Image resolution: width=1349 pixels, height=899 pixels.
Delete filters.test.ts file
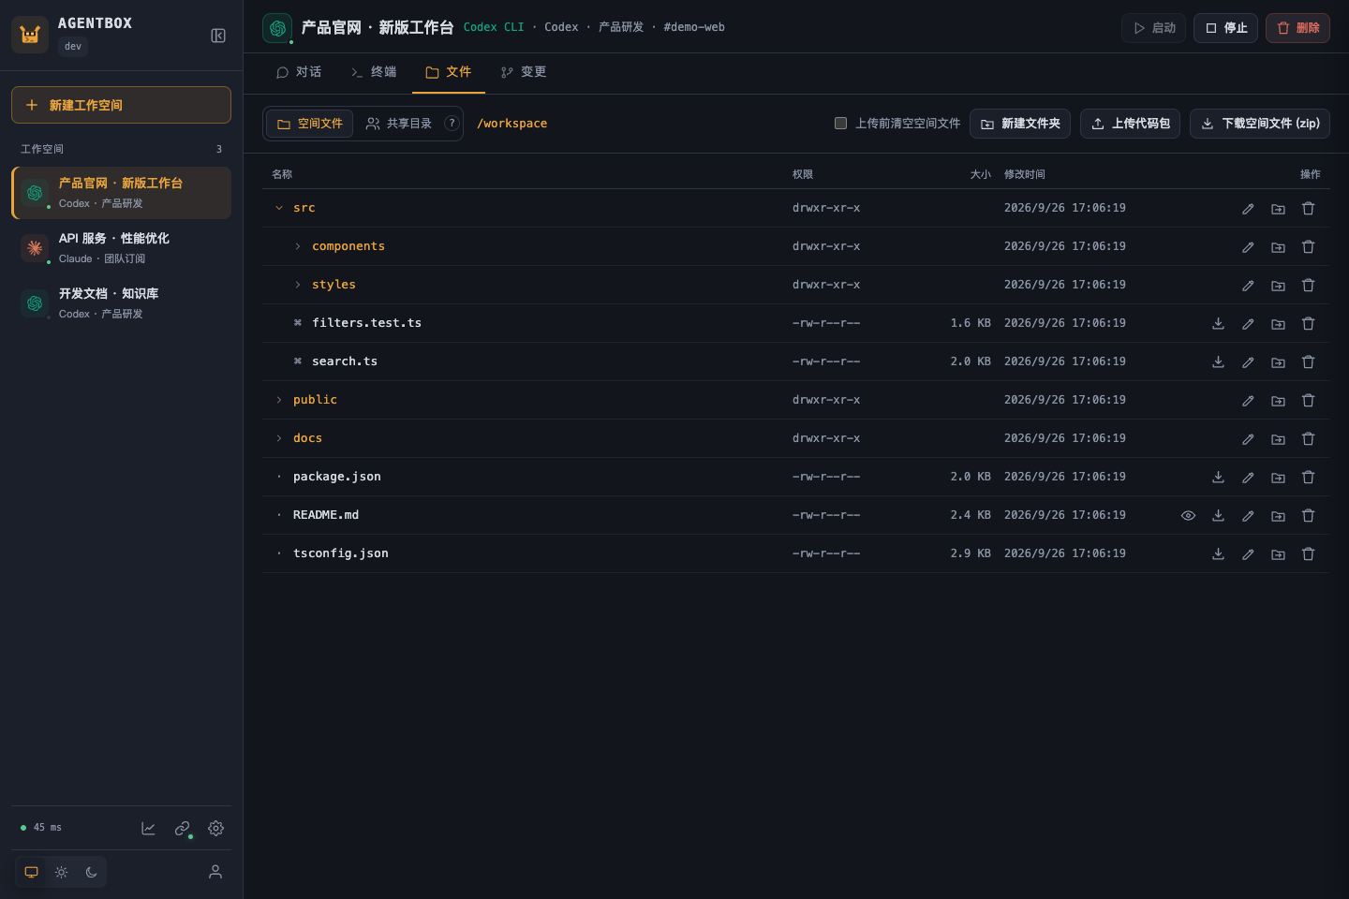(x=1308, y=323)
